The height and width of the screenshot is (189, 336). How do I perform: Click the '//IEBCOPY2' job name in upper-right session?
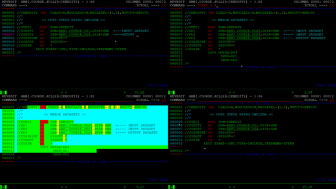195,13
